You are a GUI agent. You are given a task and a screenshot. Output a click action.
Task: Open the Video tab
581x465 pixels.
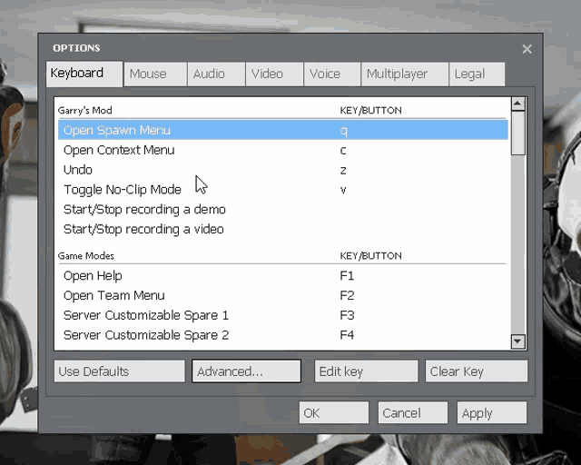tap(274, 74)
